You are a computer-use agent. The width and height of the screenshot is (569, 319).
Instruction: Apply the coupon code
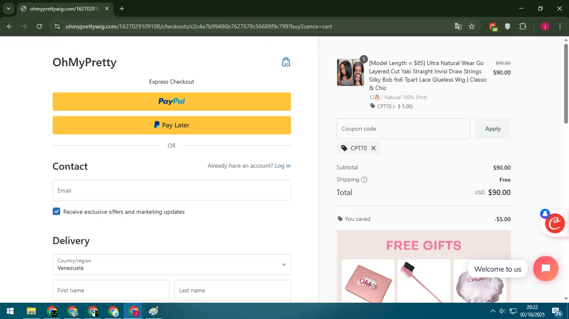(493, 129)
